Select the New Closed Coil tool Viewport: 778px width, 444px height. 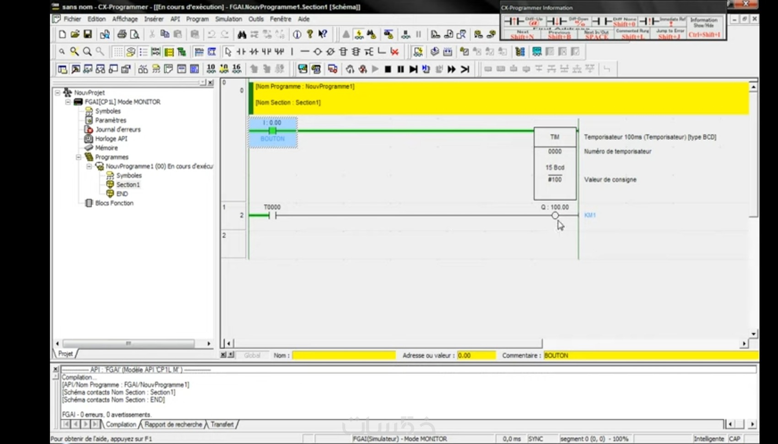pyautogui.click(x=330, y=52)
